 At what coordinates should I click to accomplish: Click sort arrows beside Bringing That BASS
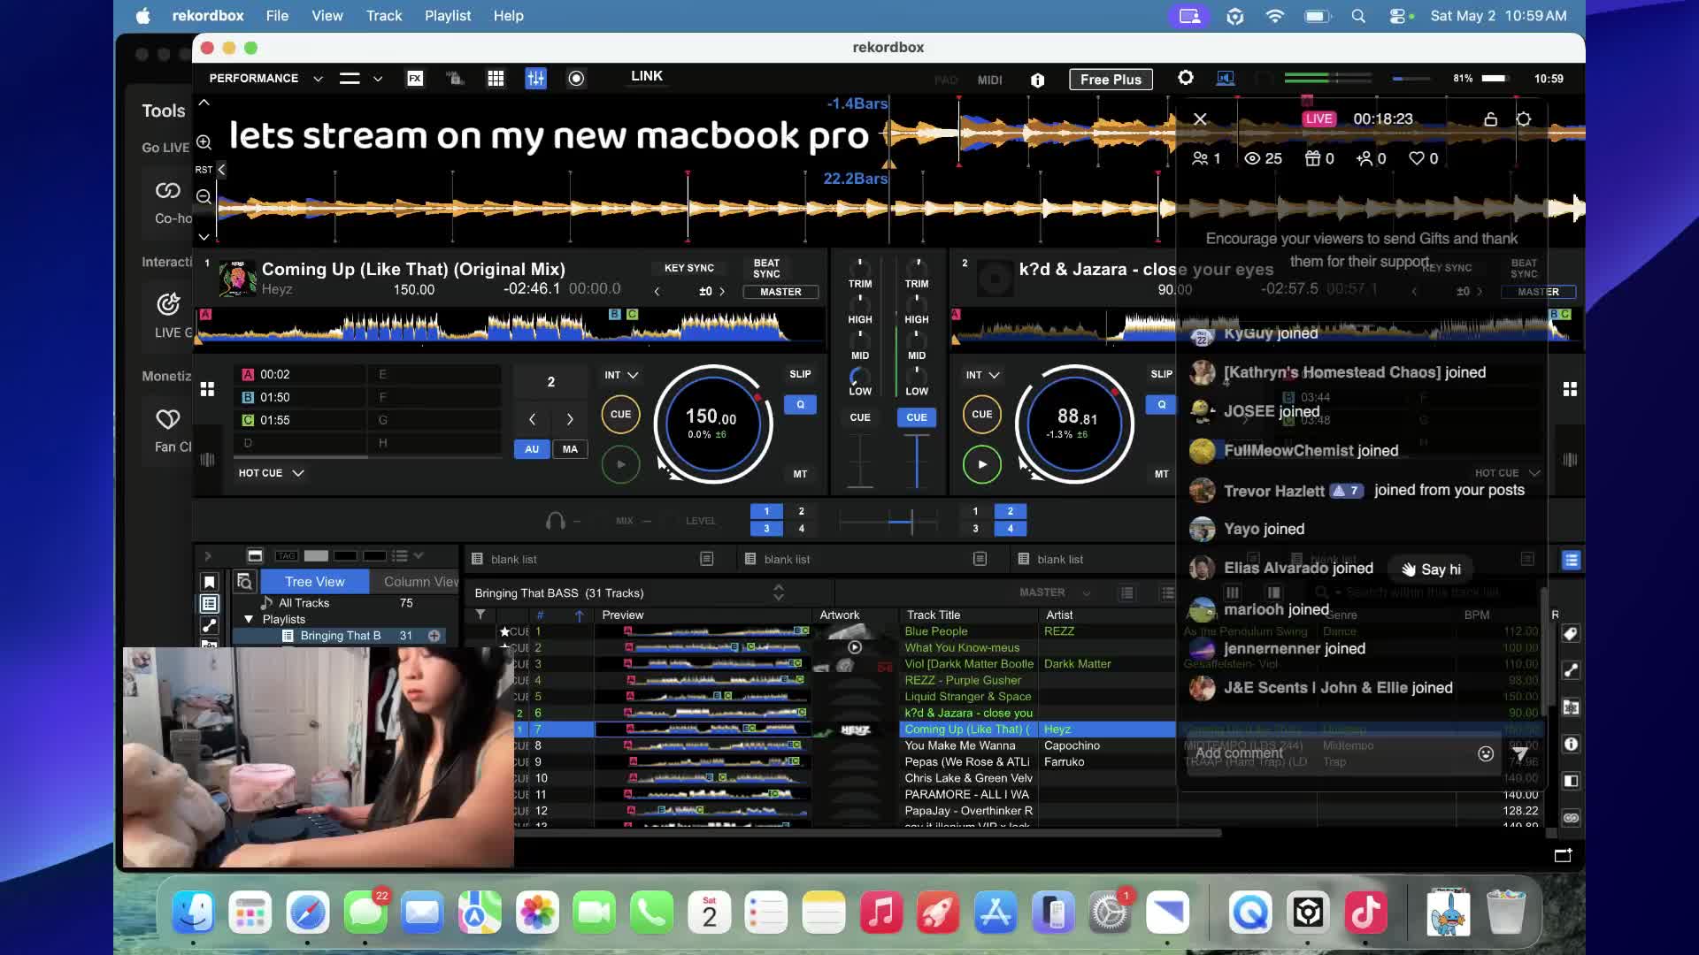(x=779, y=592)
